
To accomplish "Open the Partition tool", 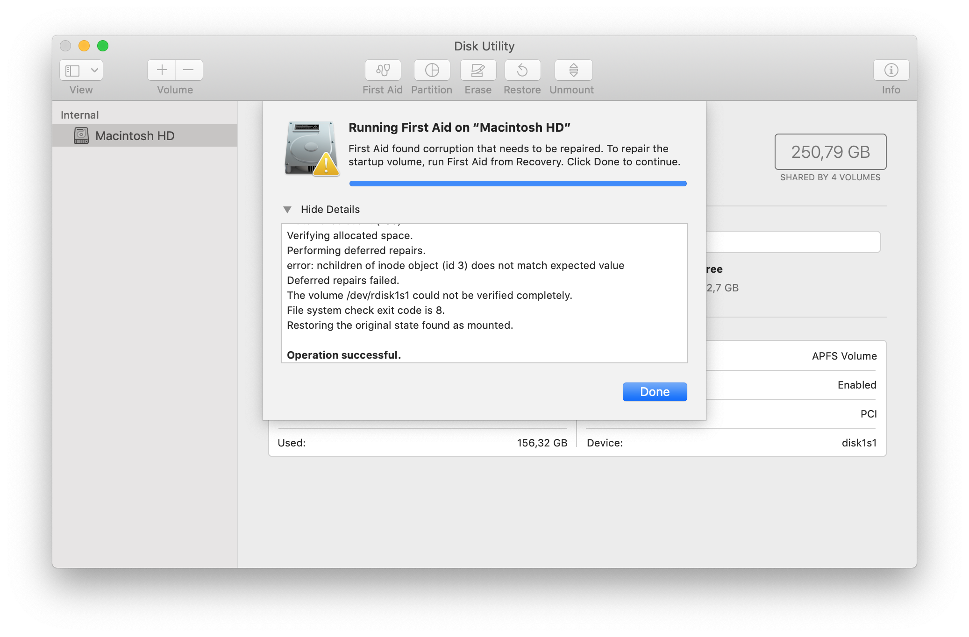I will 431,70.
